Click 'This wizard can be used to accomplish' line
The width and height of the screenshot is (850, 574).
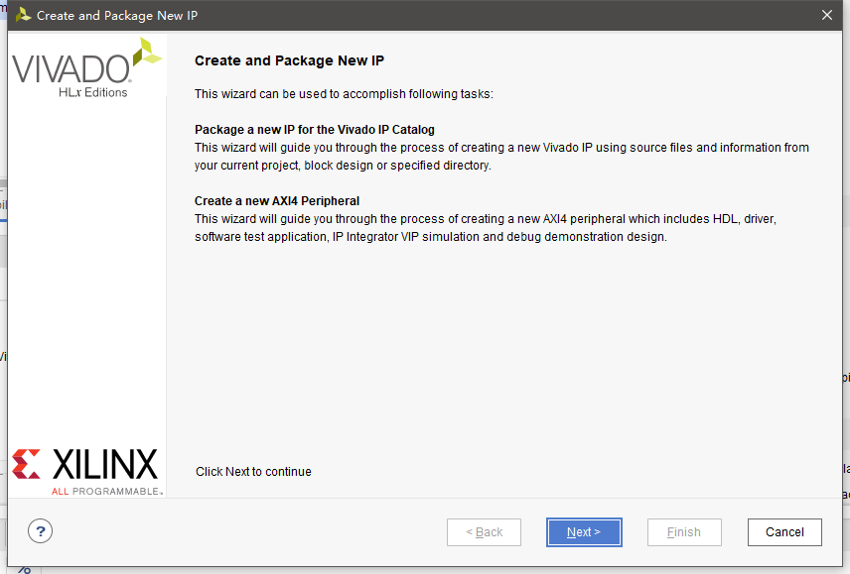pyautogui.click(x=344, y=94)
